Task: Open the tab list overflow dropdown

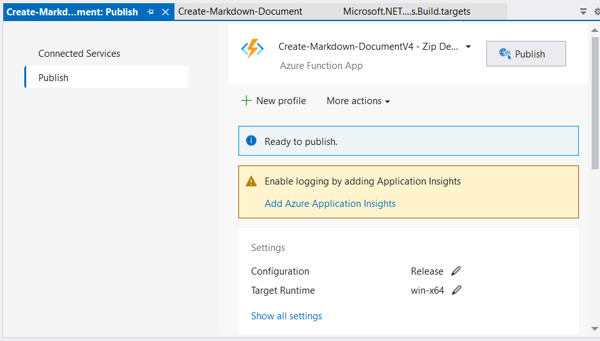Action: pyautogui.click(x=583, y=12)
